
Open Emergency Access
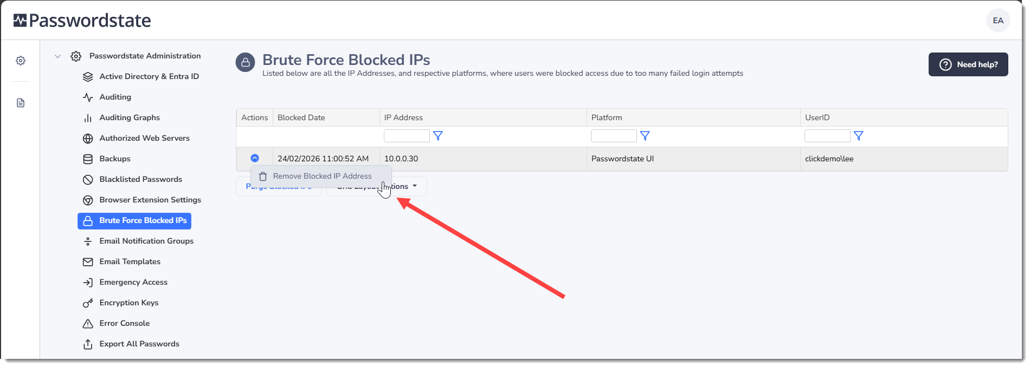click(133, 282)
